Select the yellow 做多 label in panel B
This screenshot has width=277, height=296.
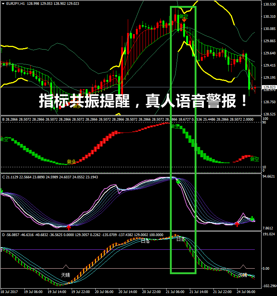coord(72,162)
